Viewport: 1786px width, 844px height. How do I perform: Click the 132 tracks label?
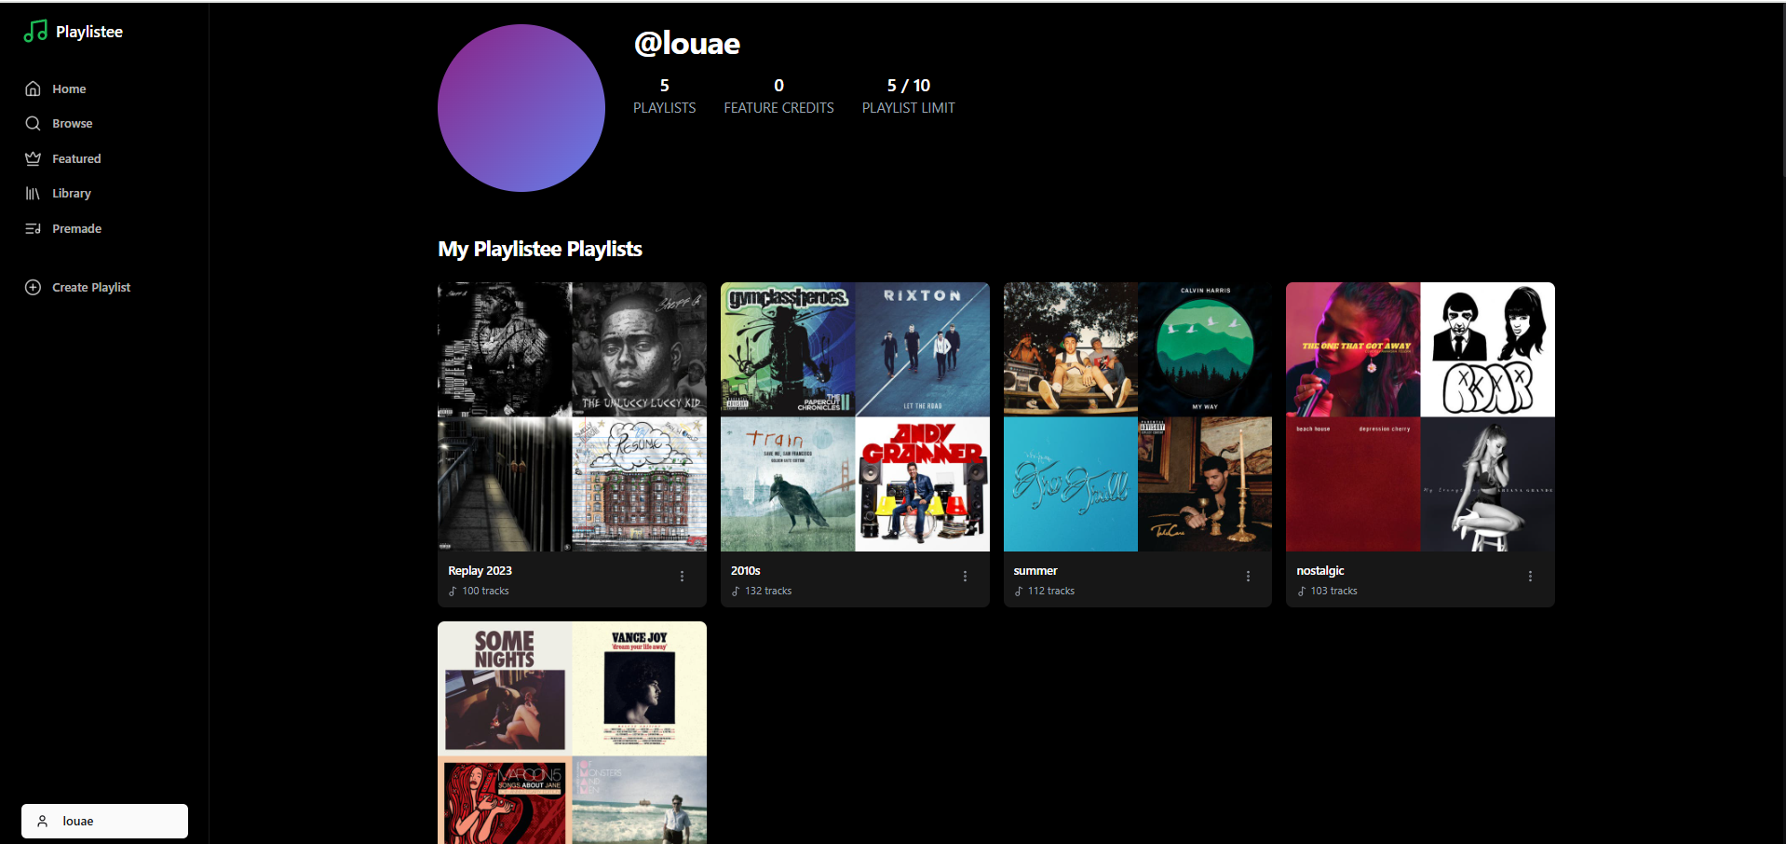(768, 591)
